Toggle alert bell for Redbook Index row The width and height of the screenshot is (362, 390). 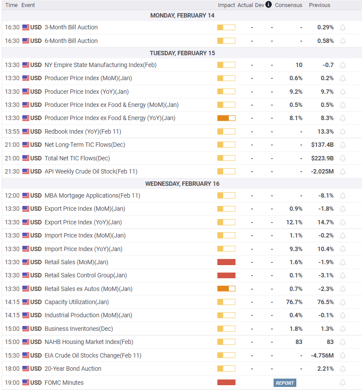(x=343, y=132)
